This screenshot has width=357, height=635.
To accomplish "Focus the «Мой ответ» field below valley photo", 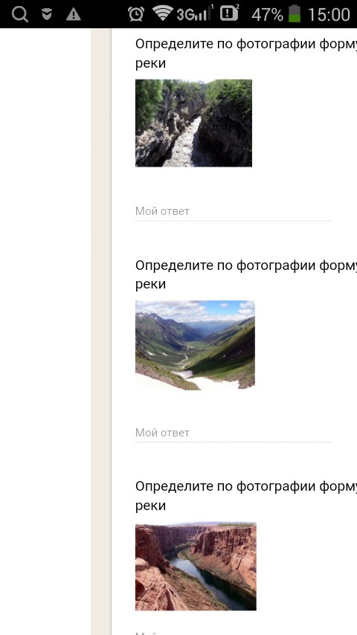I will [233, 433].
